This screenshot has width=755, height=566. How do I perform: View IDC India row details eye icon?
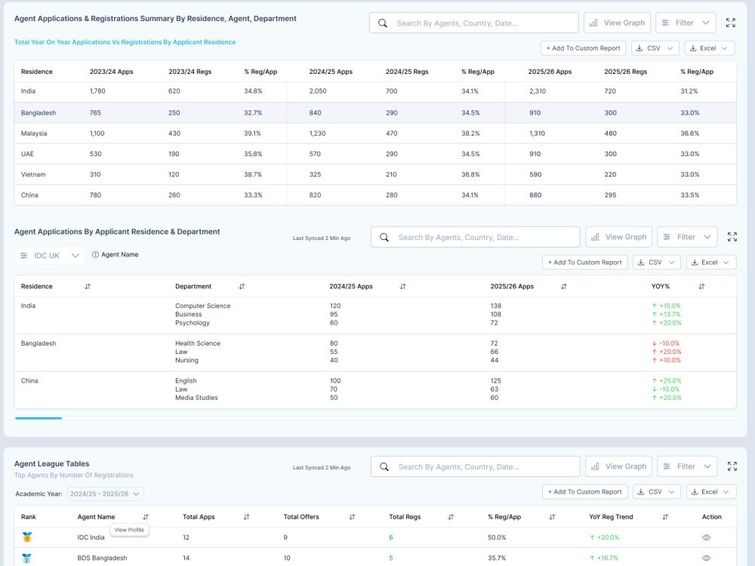point(707,537)
